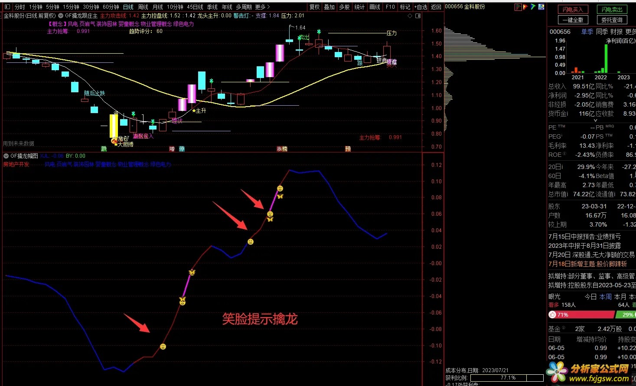Image resolution: width=636 pixels, height=386 pixels.
Task: Click the 涨榜 marker on the time axis
Action: point(282,149)
